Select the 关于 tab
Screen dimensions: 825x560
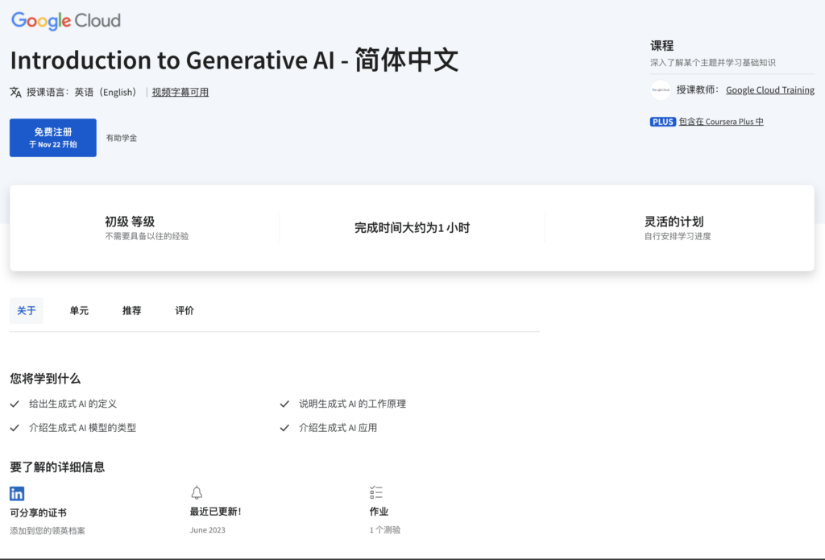pos(27,310)
